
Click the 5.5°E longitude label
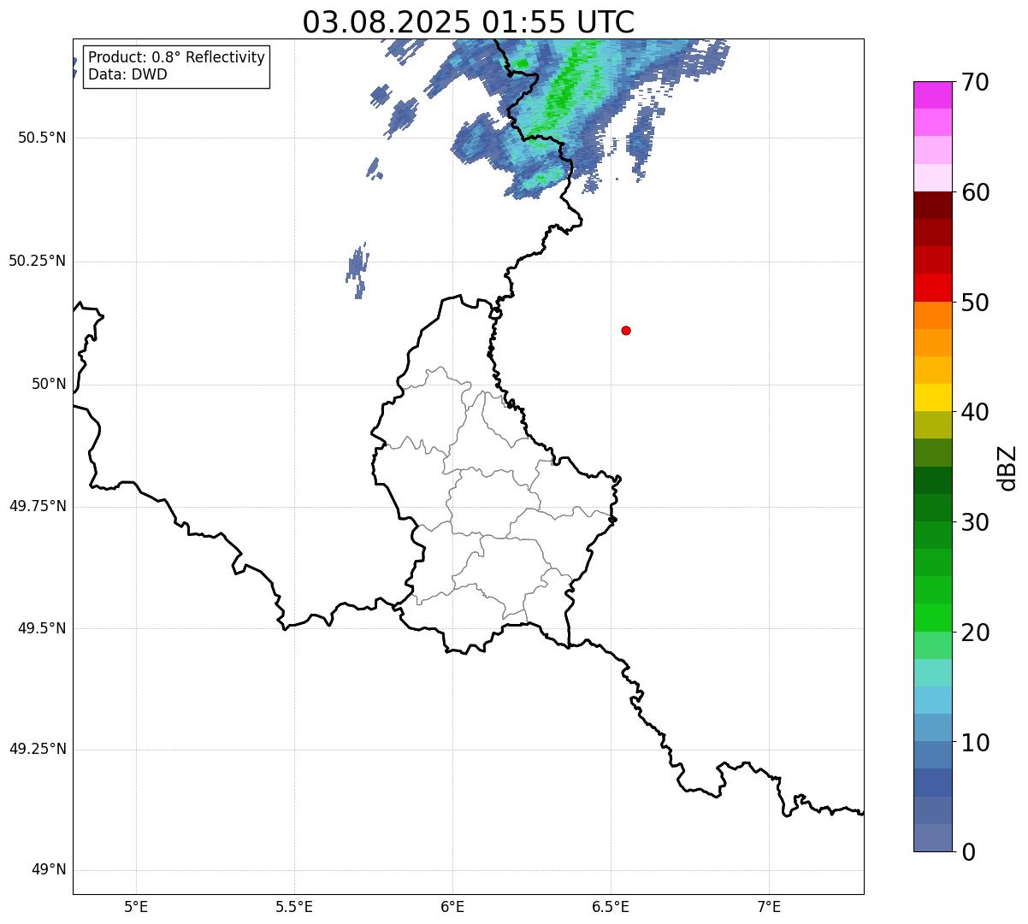click(294, 906)
